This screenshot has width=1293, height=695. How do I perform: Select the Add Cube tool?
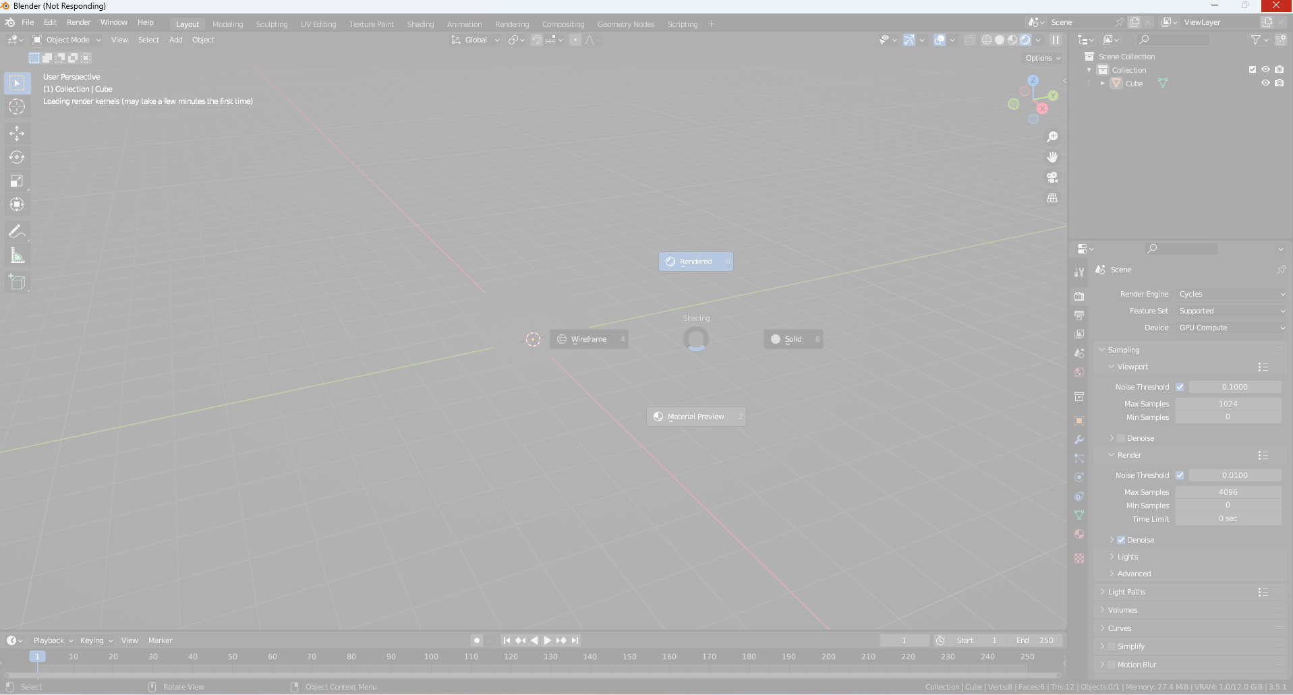point(17,282)
